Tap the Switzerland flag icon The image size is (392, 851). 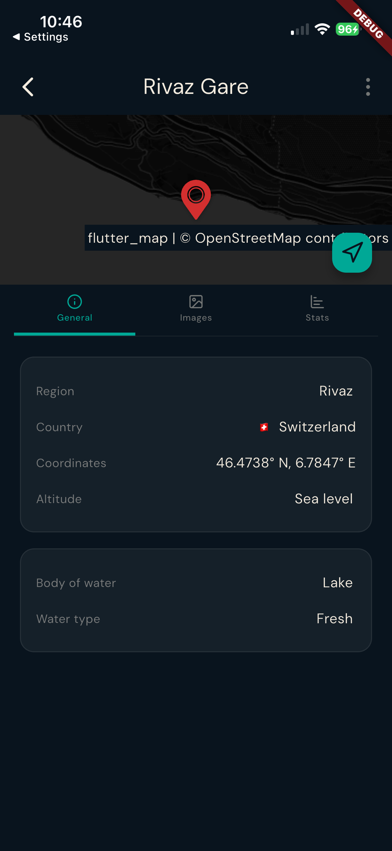tap(264, 427)
